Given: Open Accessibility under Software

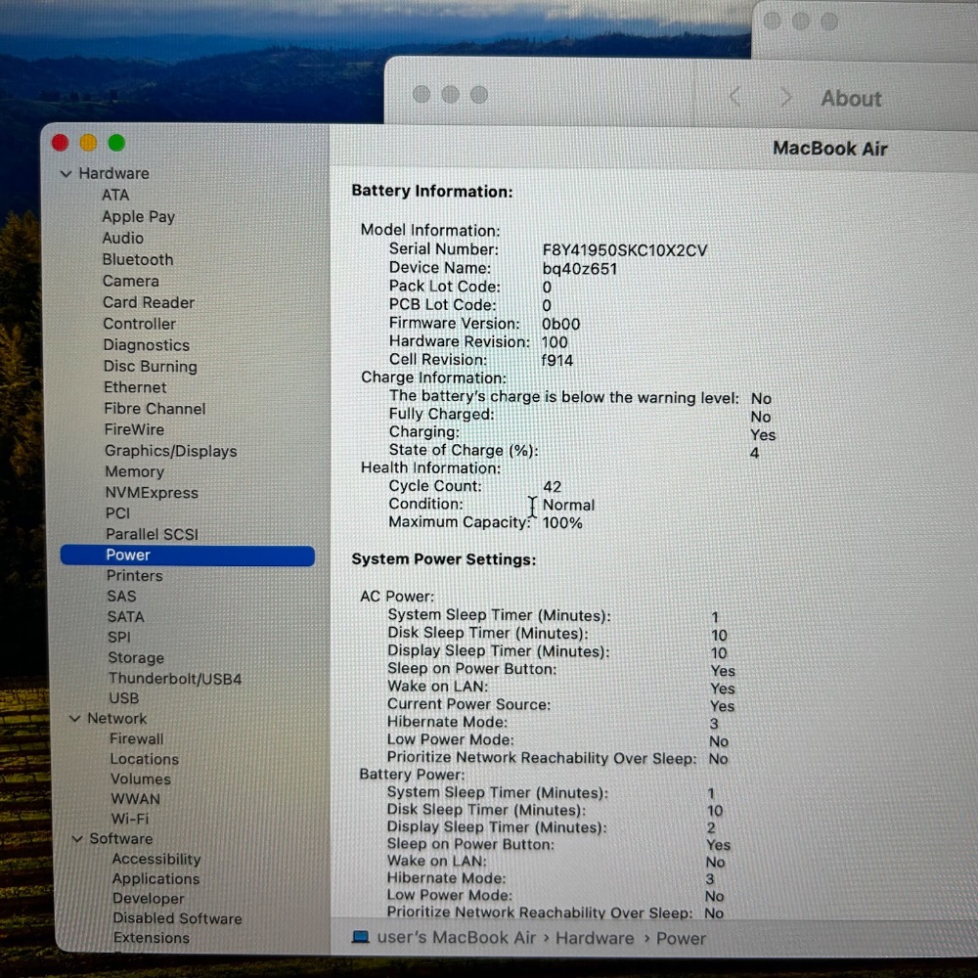Looking at the screenshot, I should tap(156, 859).
